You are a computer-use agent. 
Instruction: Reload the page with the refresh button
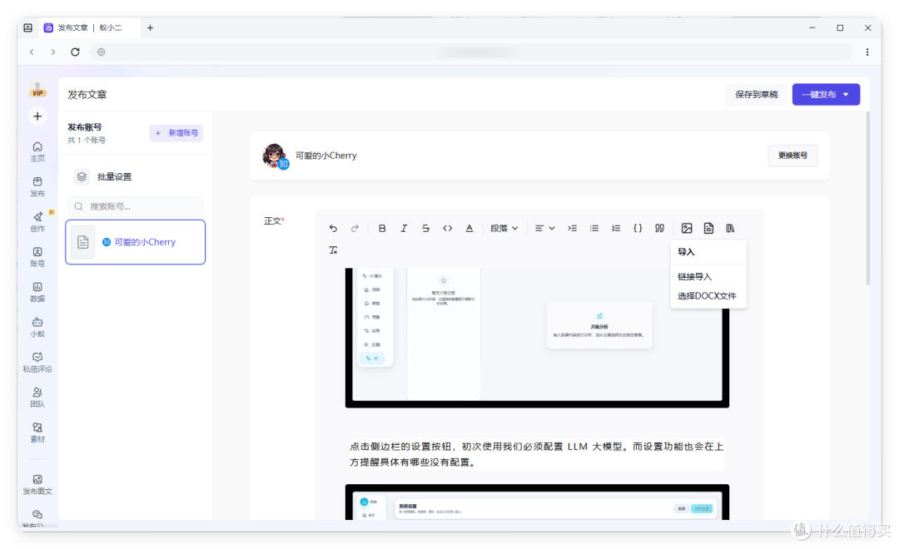(75, 52)
